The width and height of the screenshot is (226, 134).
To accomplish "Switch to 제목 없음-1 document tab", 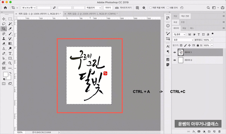I will click(40, 14).
